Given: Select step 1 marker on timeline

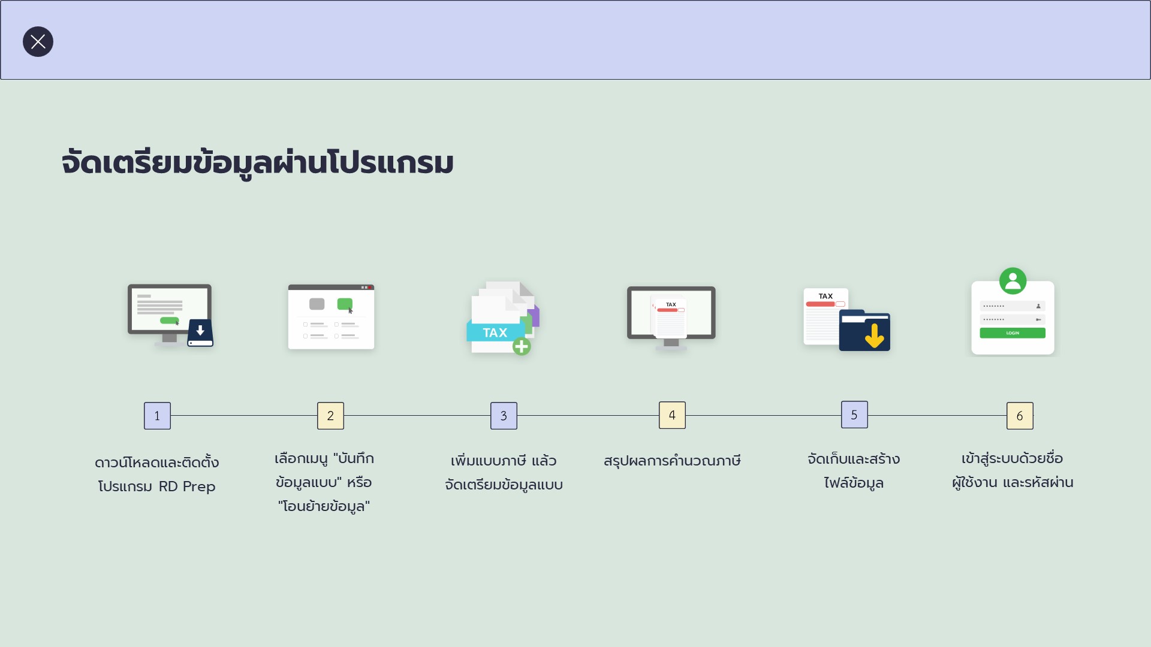Looking at the screenshot, I should 157,416.
